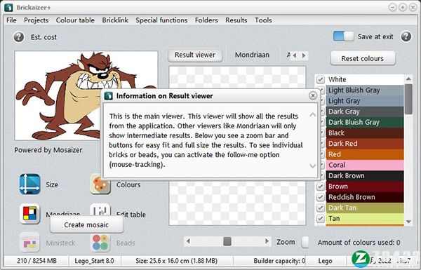Click the Size: 25.6 x 16.0 cm status
The width and height of the screenshot is (421, 270).
(176, 261)
